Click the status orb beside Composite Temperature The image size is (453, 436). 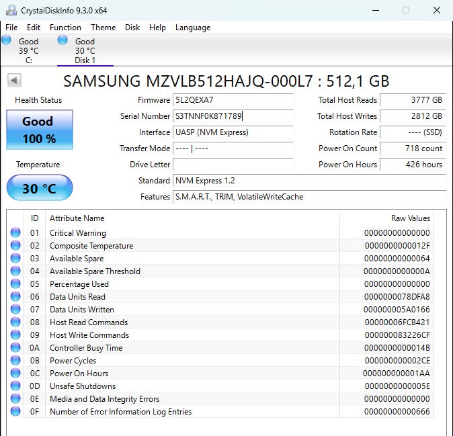(x=15, y=246)
